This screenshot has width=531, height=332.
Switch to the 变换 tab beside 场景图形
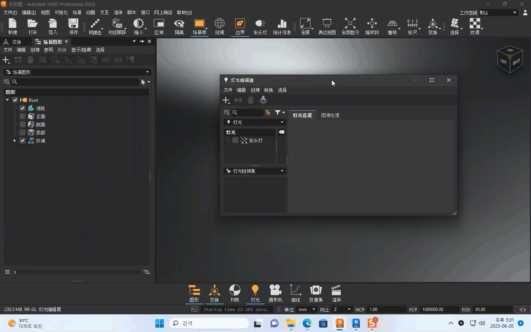tap(13, 42)
